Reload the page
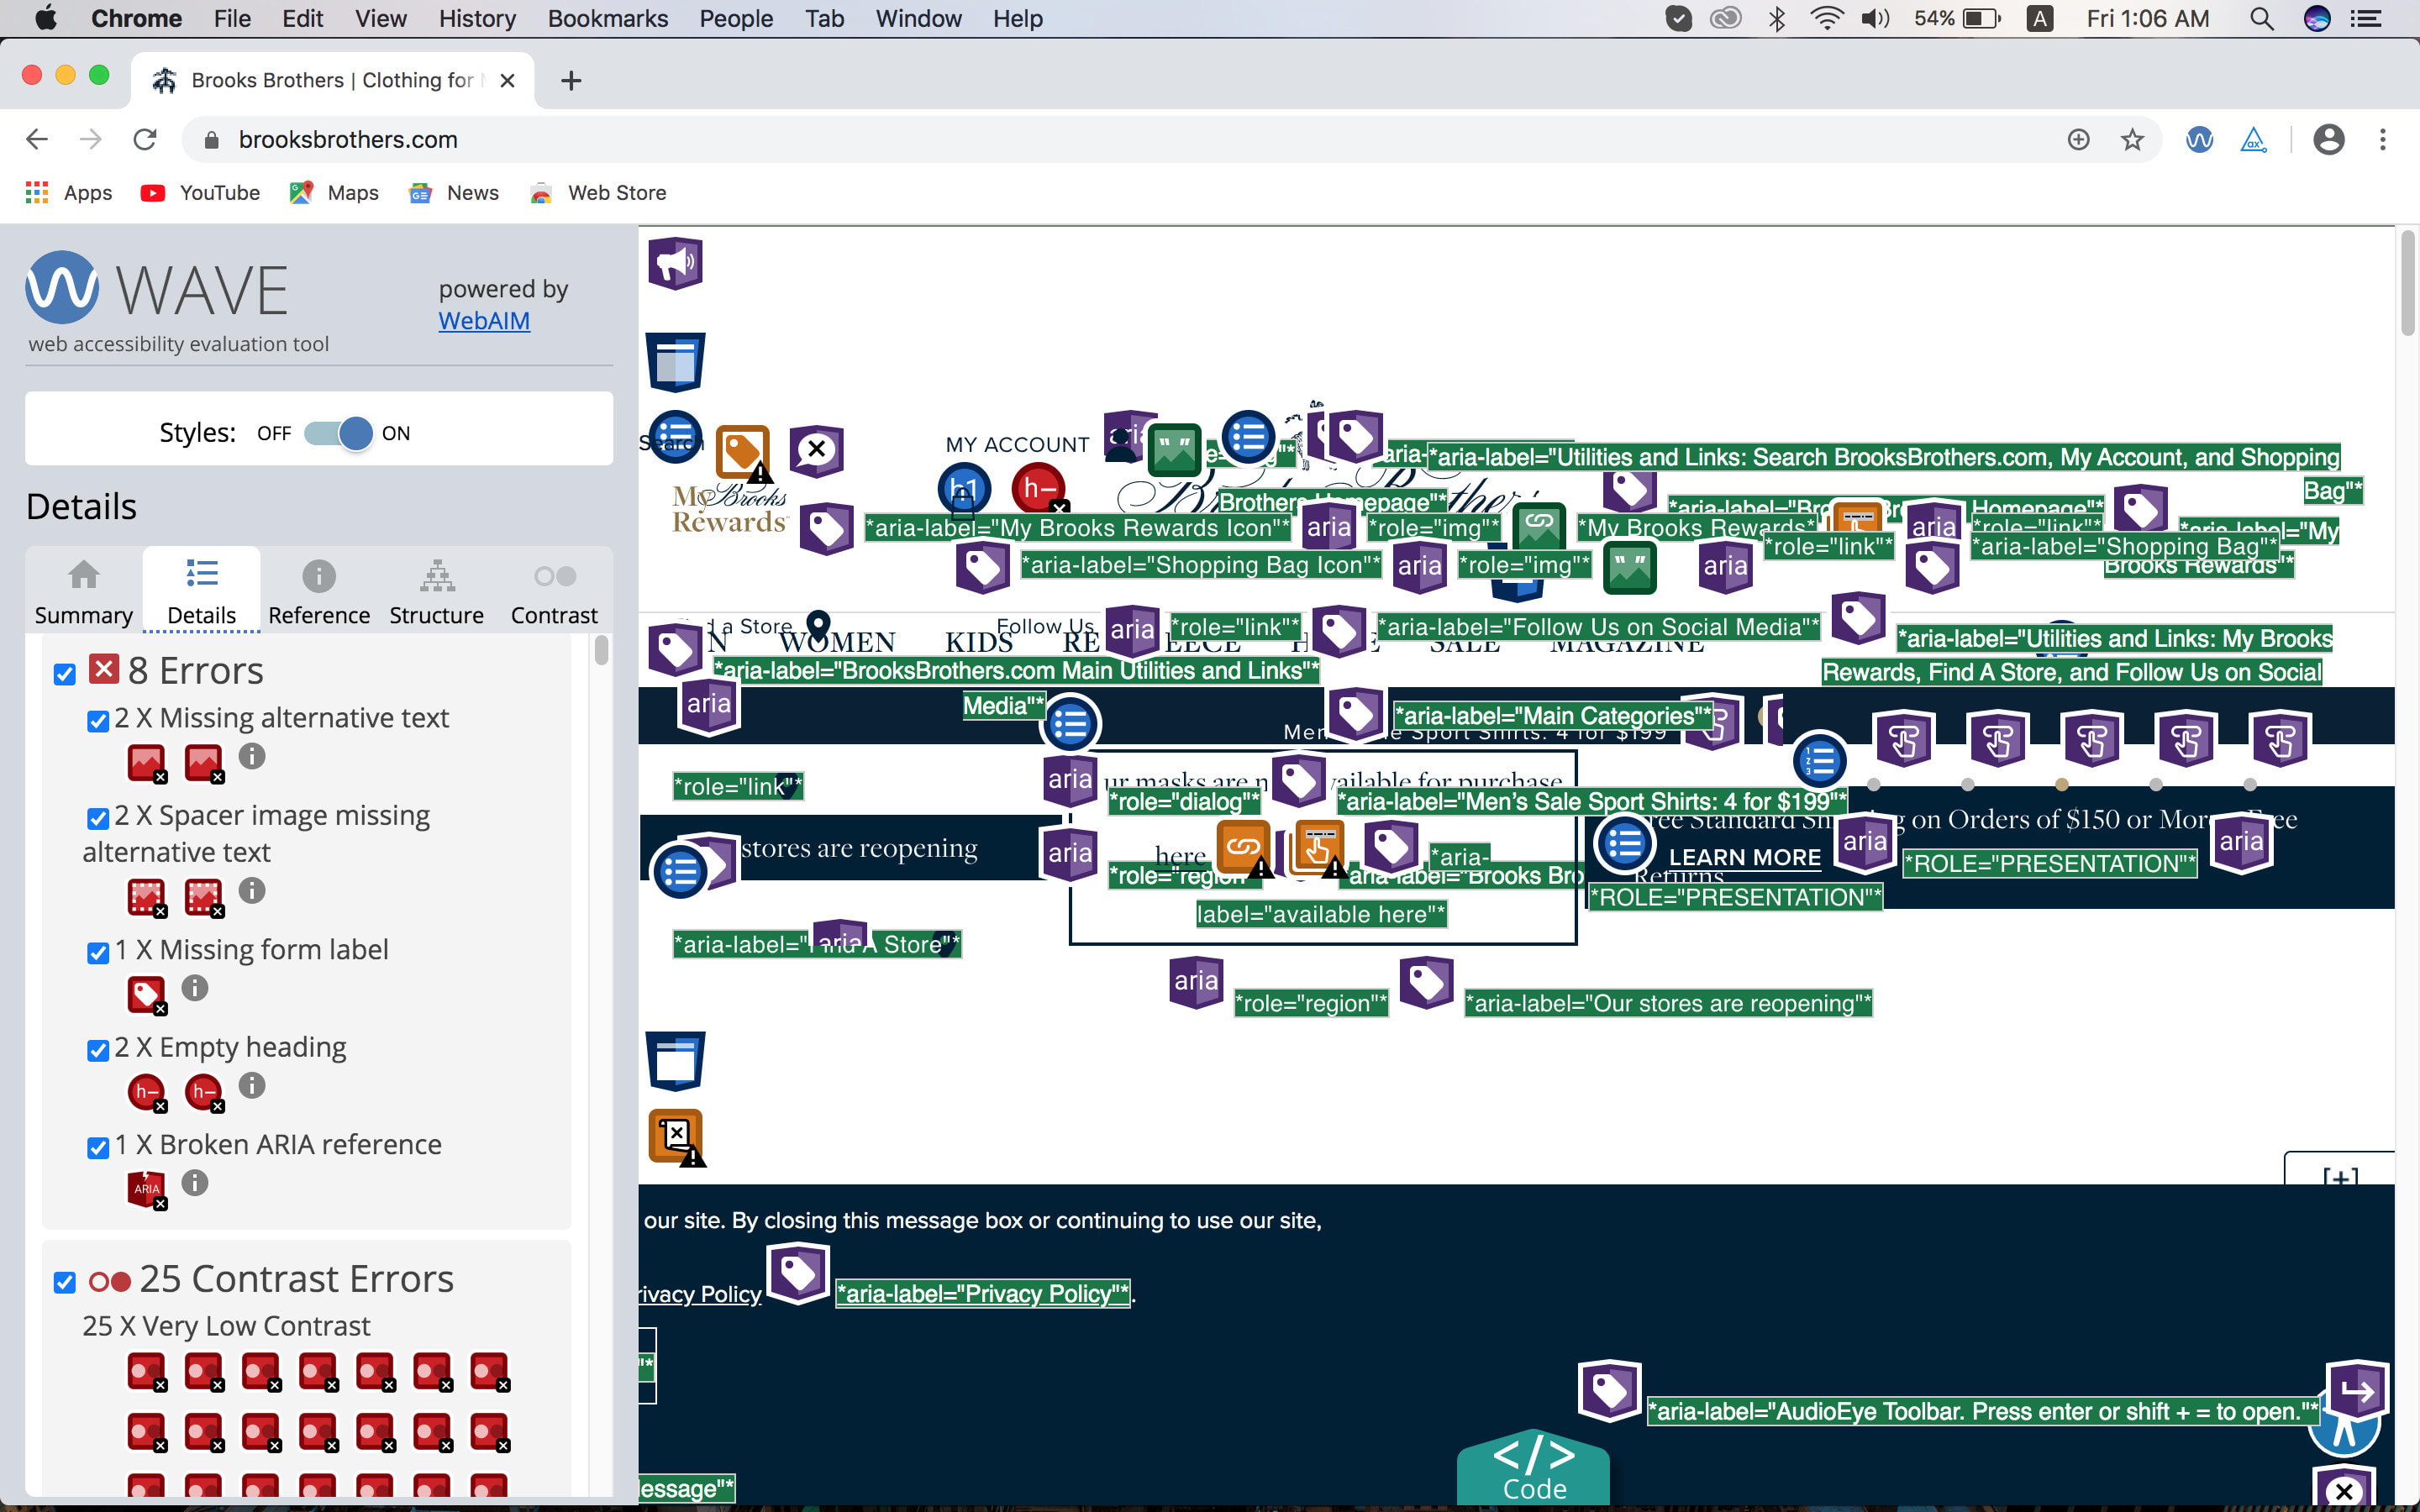The image size is (2420, 1512). (145, 139)
